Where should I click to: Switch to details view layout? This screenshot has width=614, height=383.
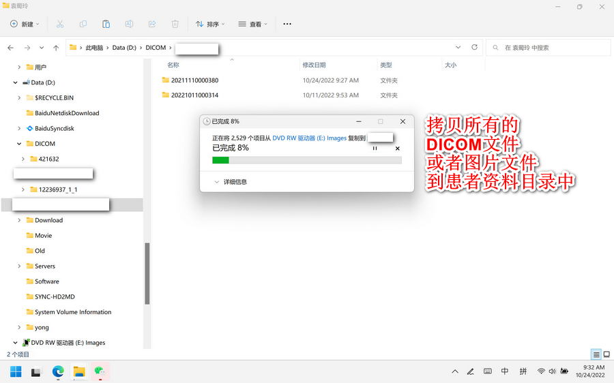[596, 354]
